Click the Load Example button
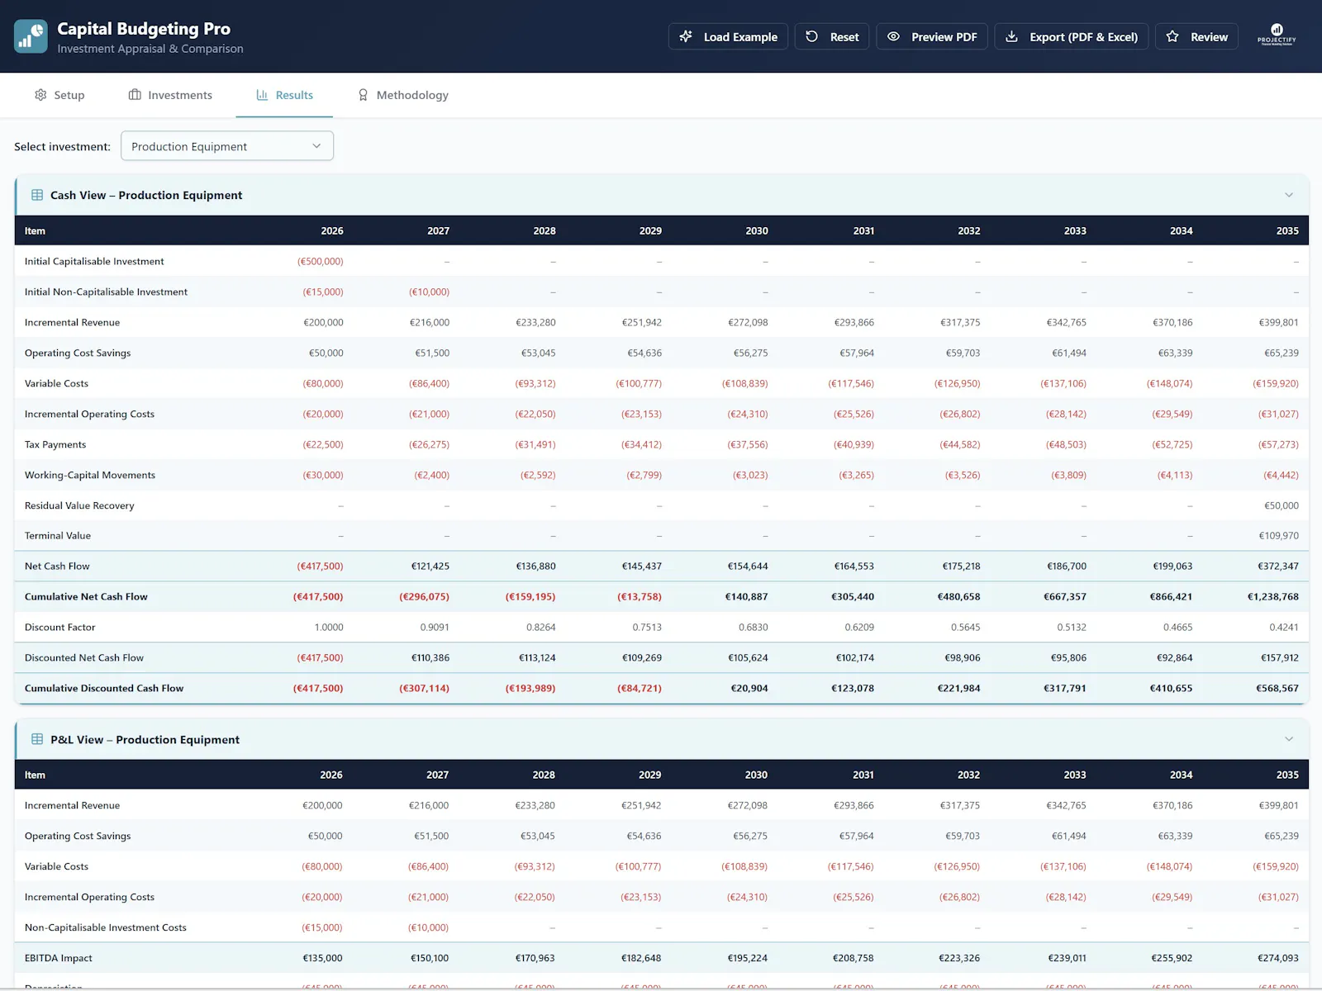This screenshot has height=991, width=1322. pos(728,36)
